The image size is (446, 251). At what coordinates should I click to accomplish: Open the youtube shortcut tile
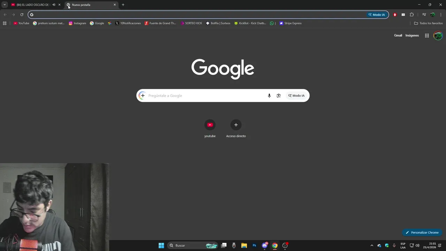coord(210,129)
